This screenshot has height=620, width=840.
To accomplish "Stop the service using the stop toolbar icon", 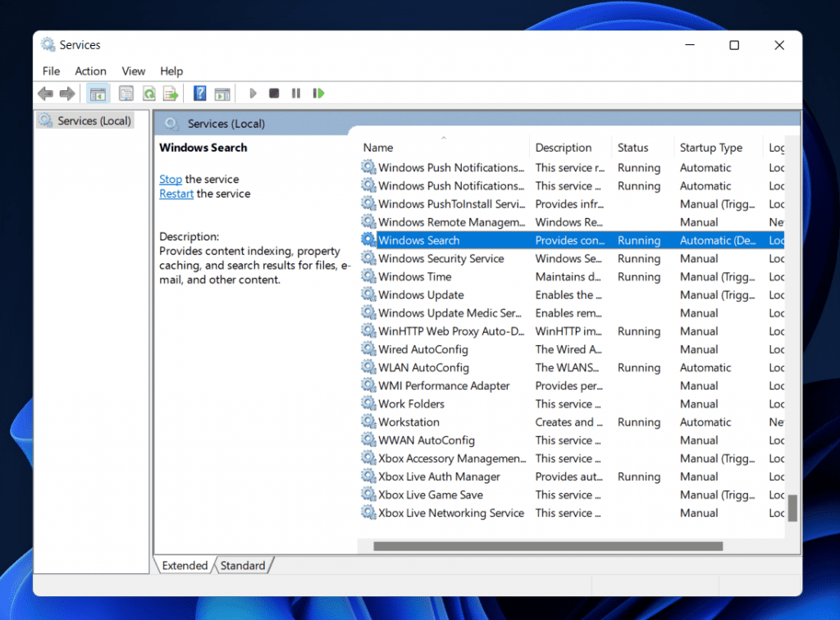I will tap(273, 93).
